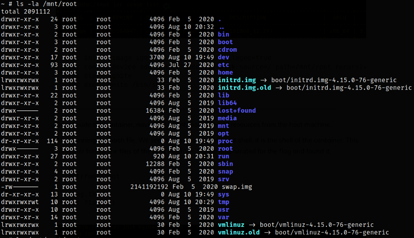414x238 pixels.
Task: Click the 'snap' directory name
Action: pos(225,172)
